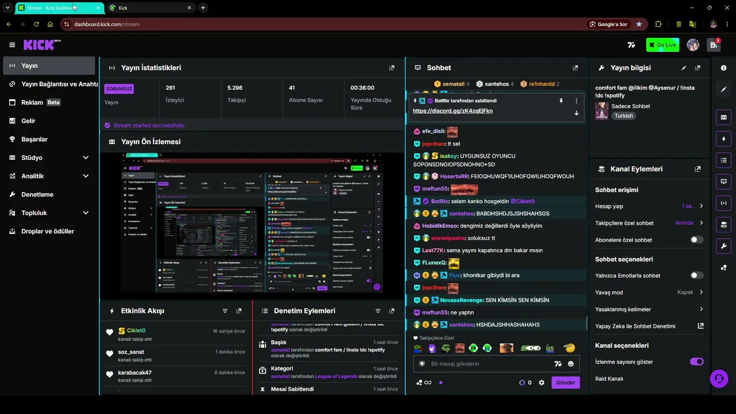The image size is (736, 414).
Task: Toggle moderation list widget in right sidebar
Action: click(x=723, y=160)
